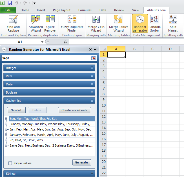184x177 pixels.
Task: Click the Create worksheets button
Action: pyautogui.click(x=74, y=110)
